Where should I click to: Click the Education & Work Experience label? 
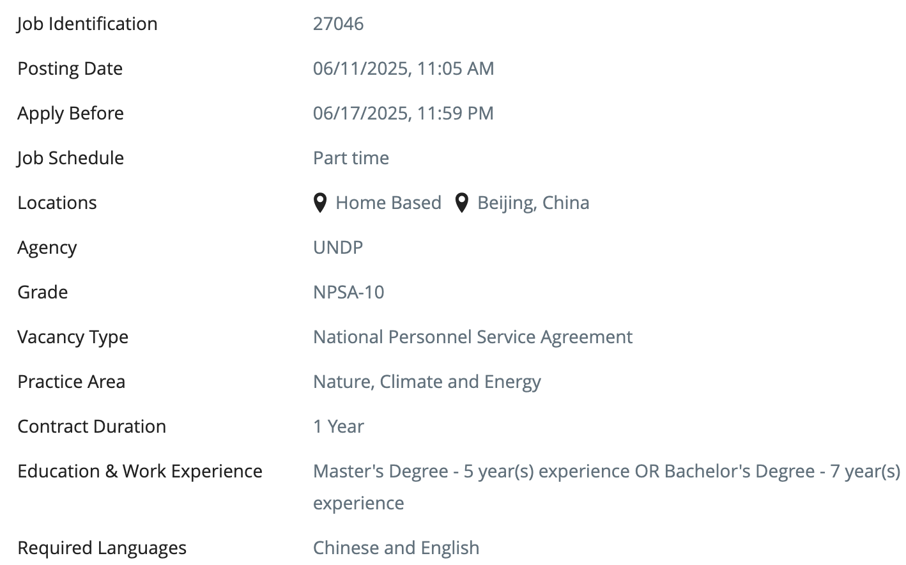[140, 471]
